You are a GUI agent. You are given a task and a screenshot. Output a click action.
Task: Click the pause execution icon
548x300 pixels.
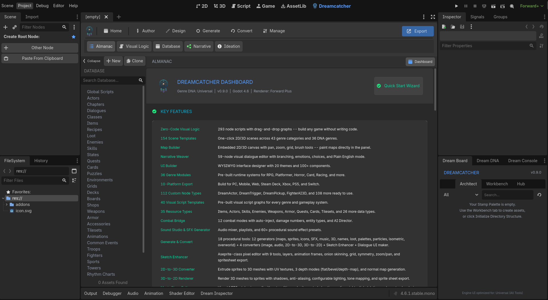click(466, 6)
